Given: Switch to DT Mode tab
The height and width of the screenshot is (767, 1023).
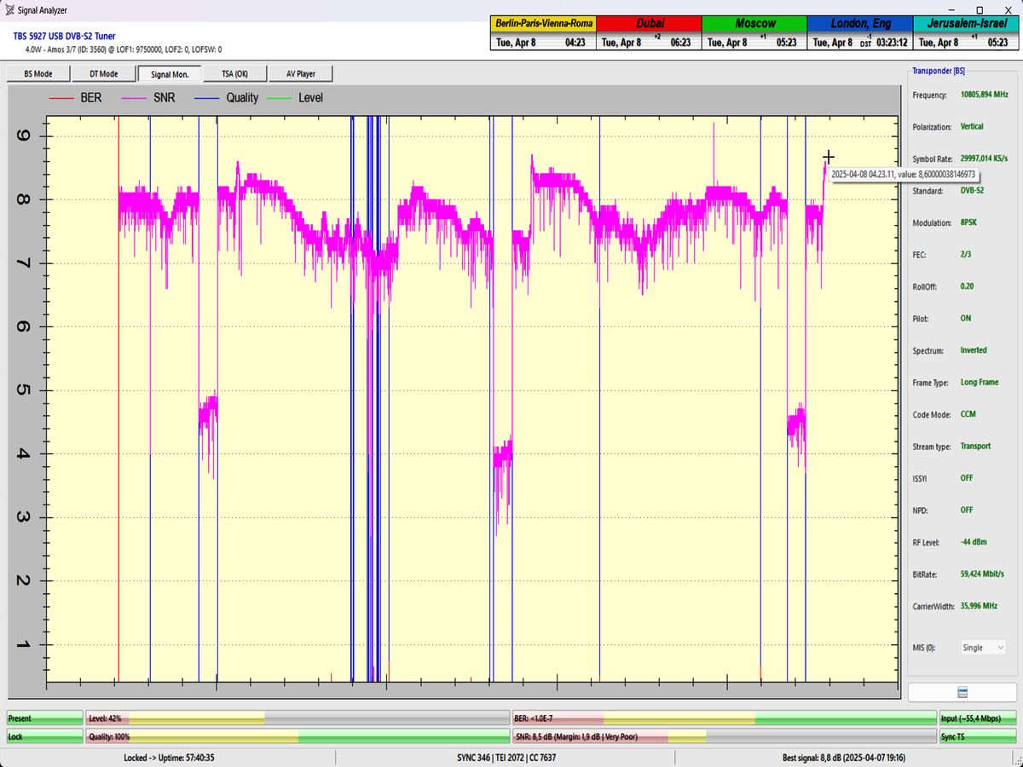Looking at the screenshot, I should [103, 74].
